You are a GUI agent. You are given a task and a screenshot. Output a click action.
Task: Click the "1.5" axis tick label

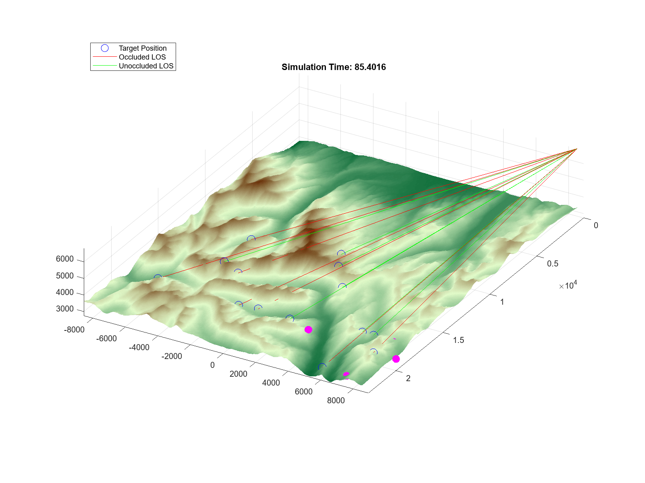(x=458, y=340)
